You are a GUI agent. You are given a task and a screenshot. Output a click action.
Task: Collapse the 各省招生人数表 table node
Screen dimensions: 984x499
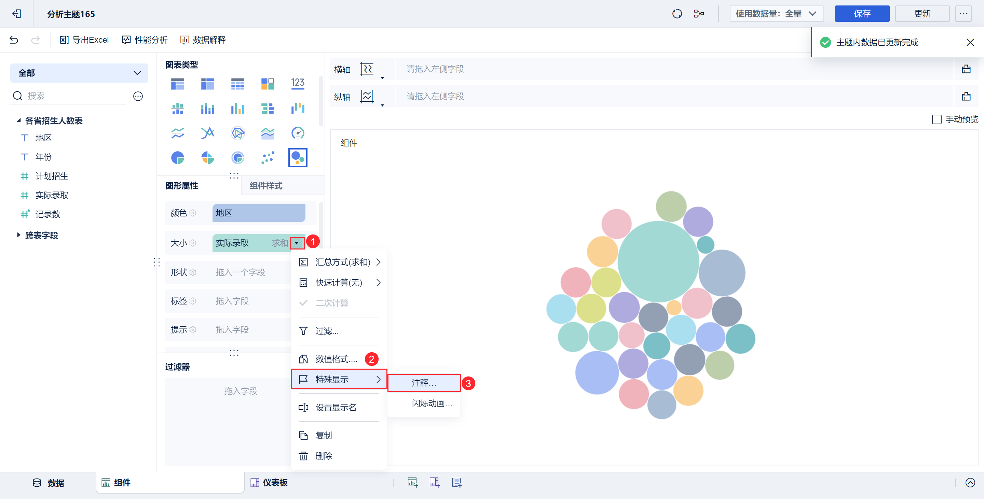click(x=19, y=120)
